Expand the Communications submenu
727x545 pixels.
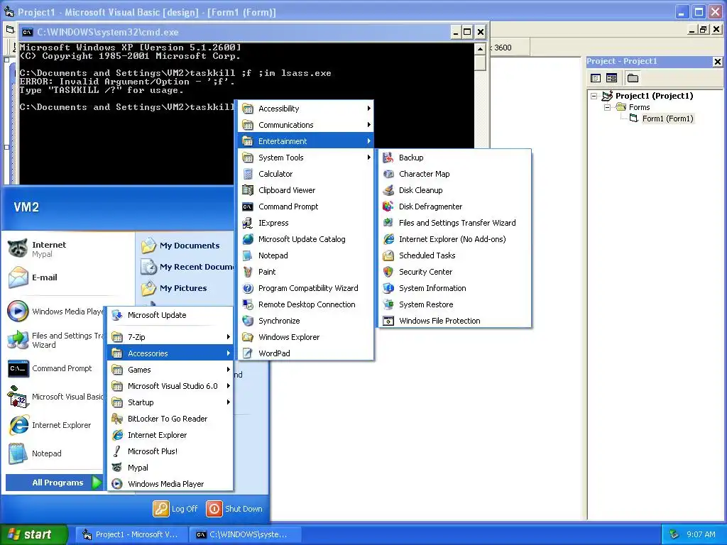306,125
